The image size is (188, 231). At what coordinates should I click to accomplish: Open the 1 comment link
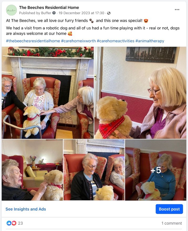pyautogui.click(x=172, y=223)
